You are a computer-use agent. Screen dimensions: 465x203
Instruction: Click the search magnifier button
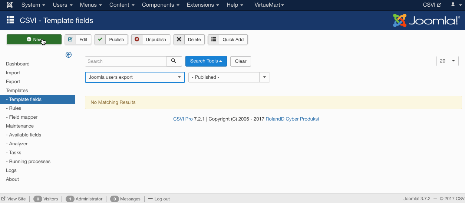(x=174, y=61)
